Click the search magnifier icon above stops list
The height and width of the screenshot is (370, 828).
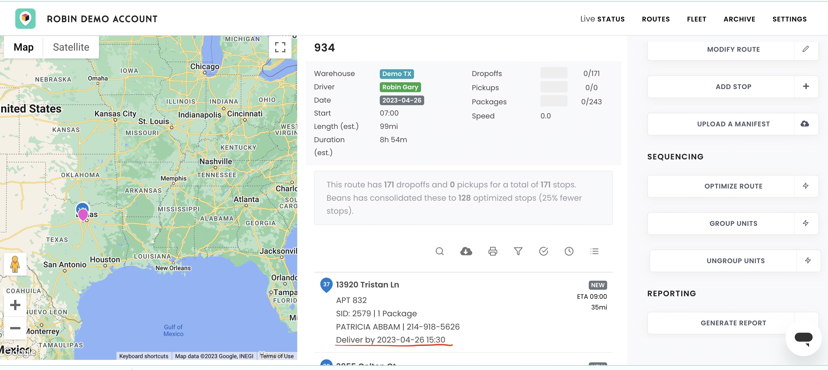click(439, 251)
